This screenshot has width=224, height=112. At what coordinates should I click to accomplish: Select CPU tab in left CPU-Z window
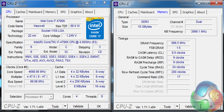[9, 12]
